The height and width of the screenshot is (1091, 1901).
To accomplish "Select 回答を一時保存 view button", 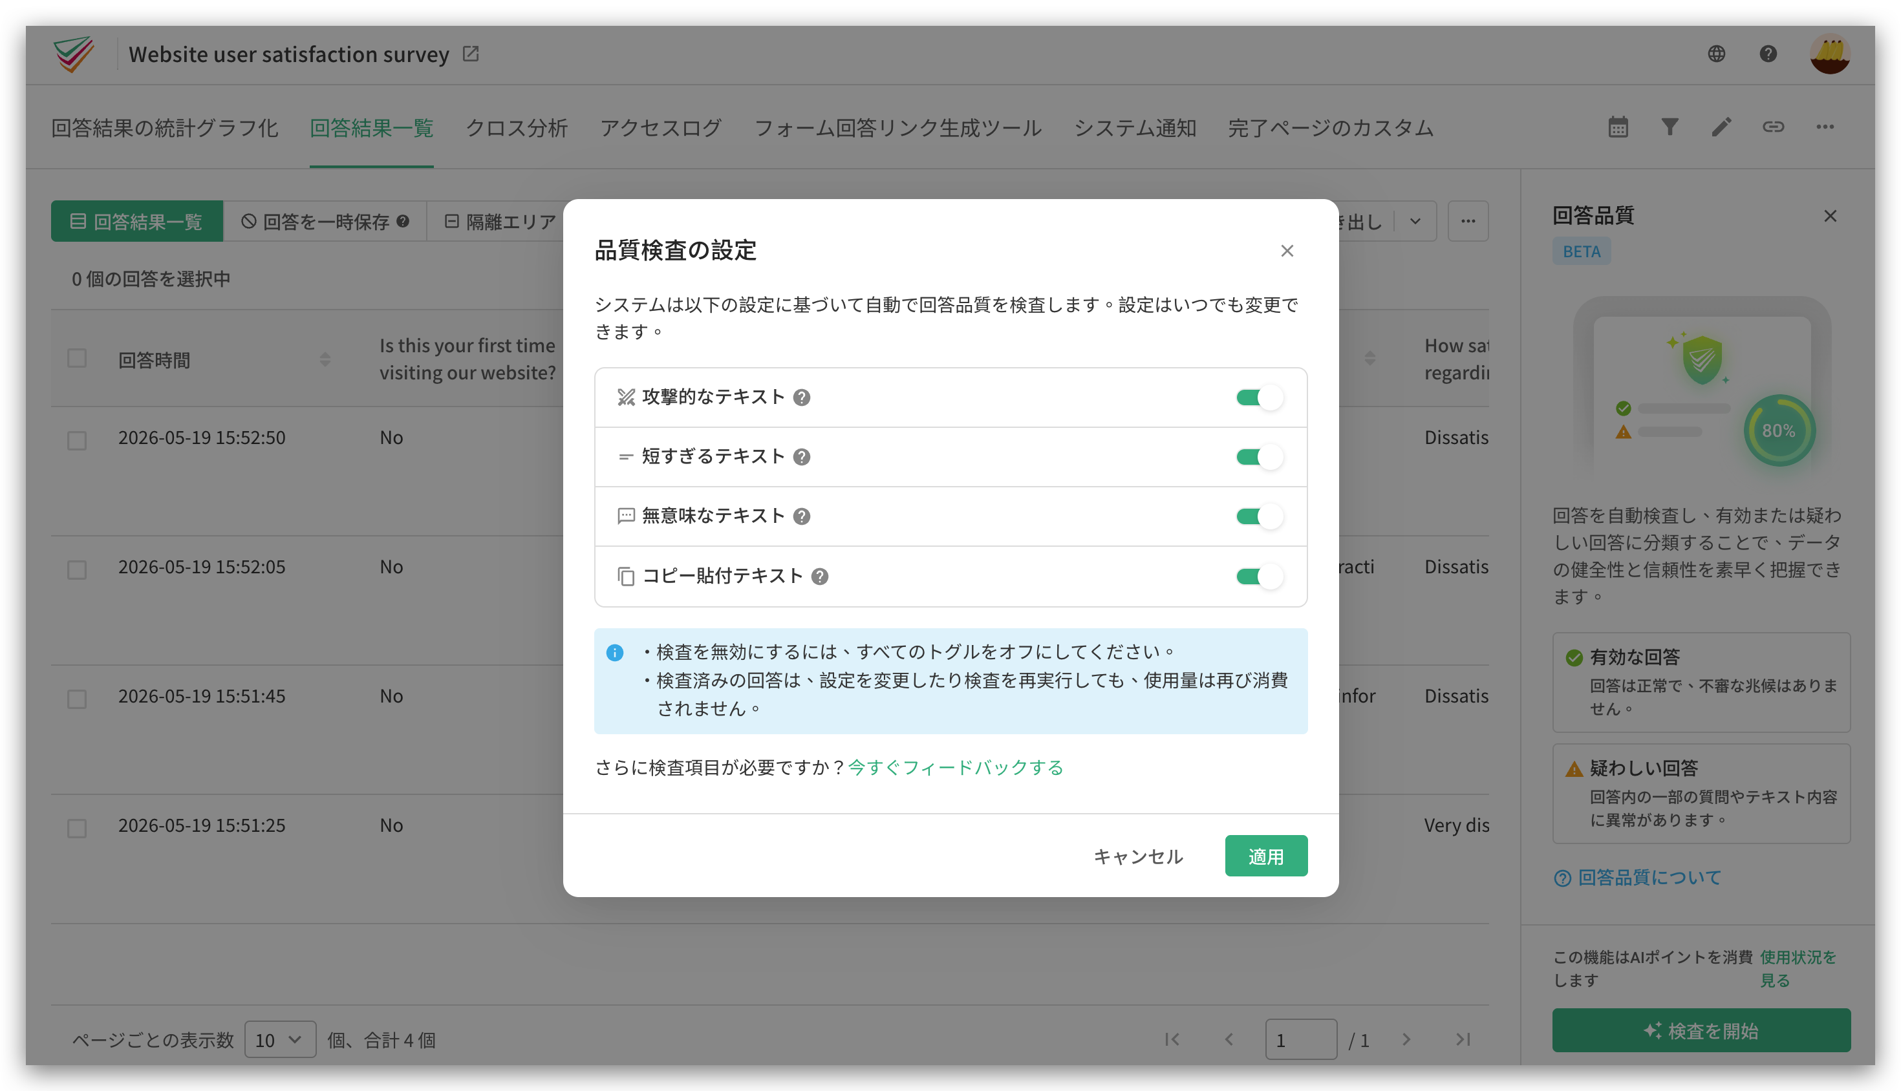I will pyautogui.click(x=325, y=221).
